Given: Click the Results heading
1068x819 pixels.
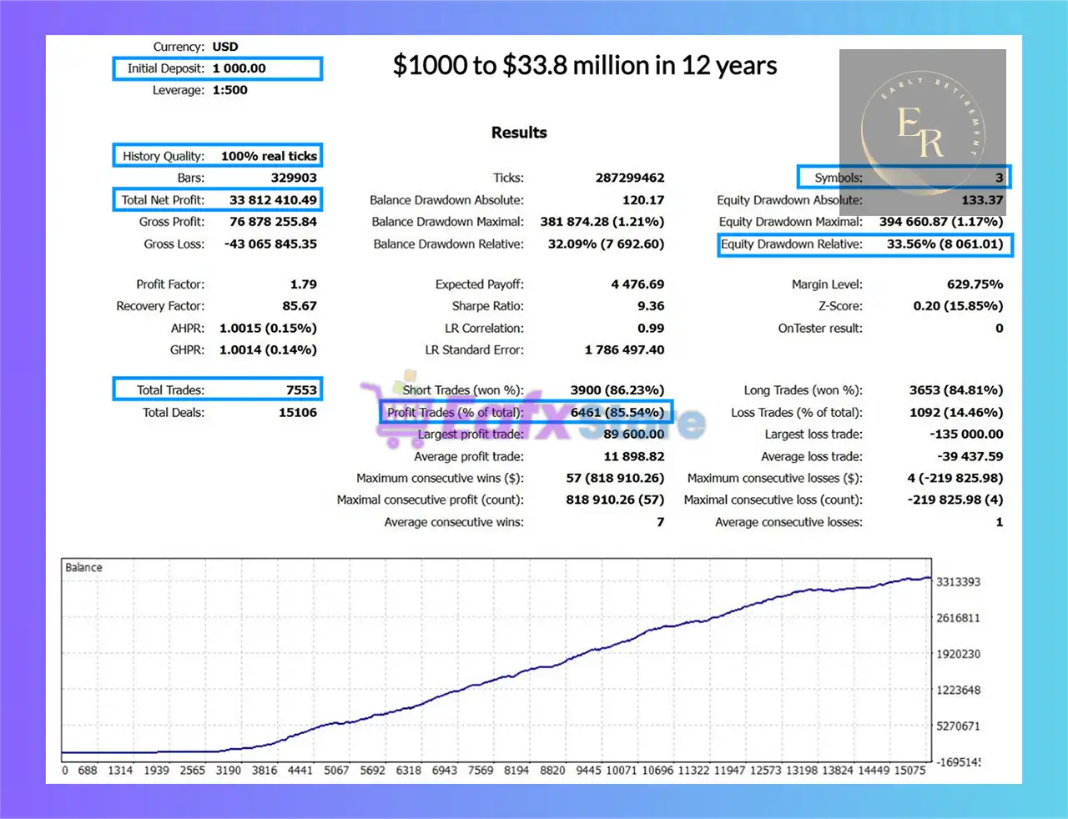Looking at the screenshot, I should point(519,133).
